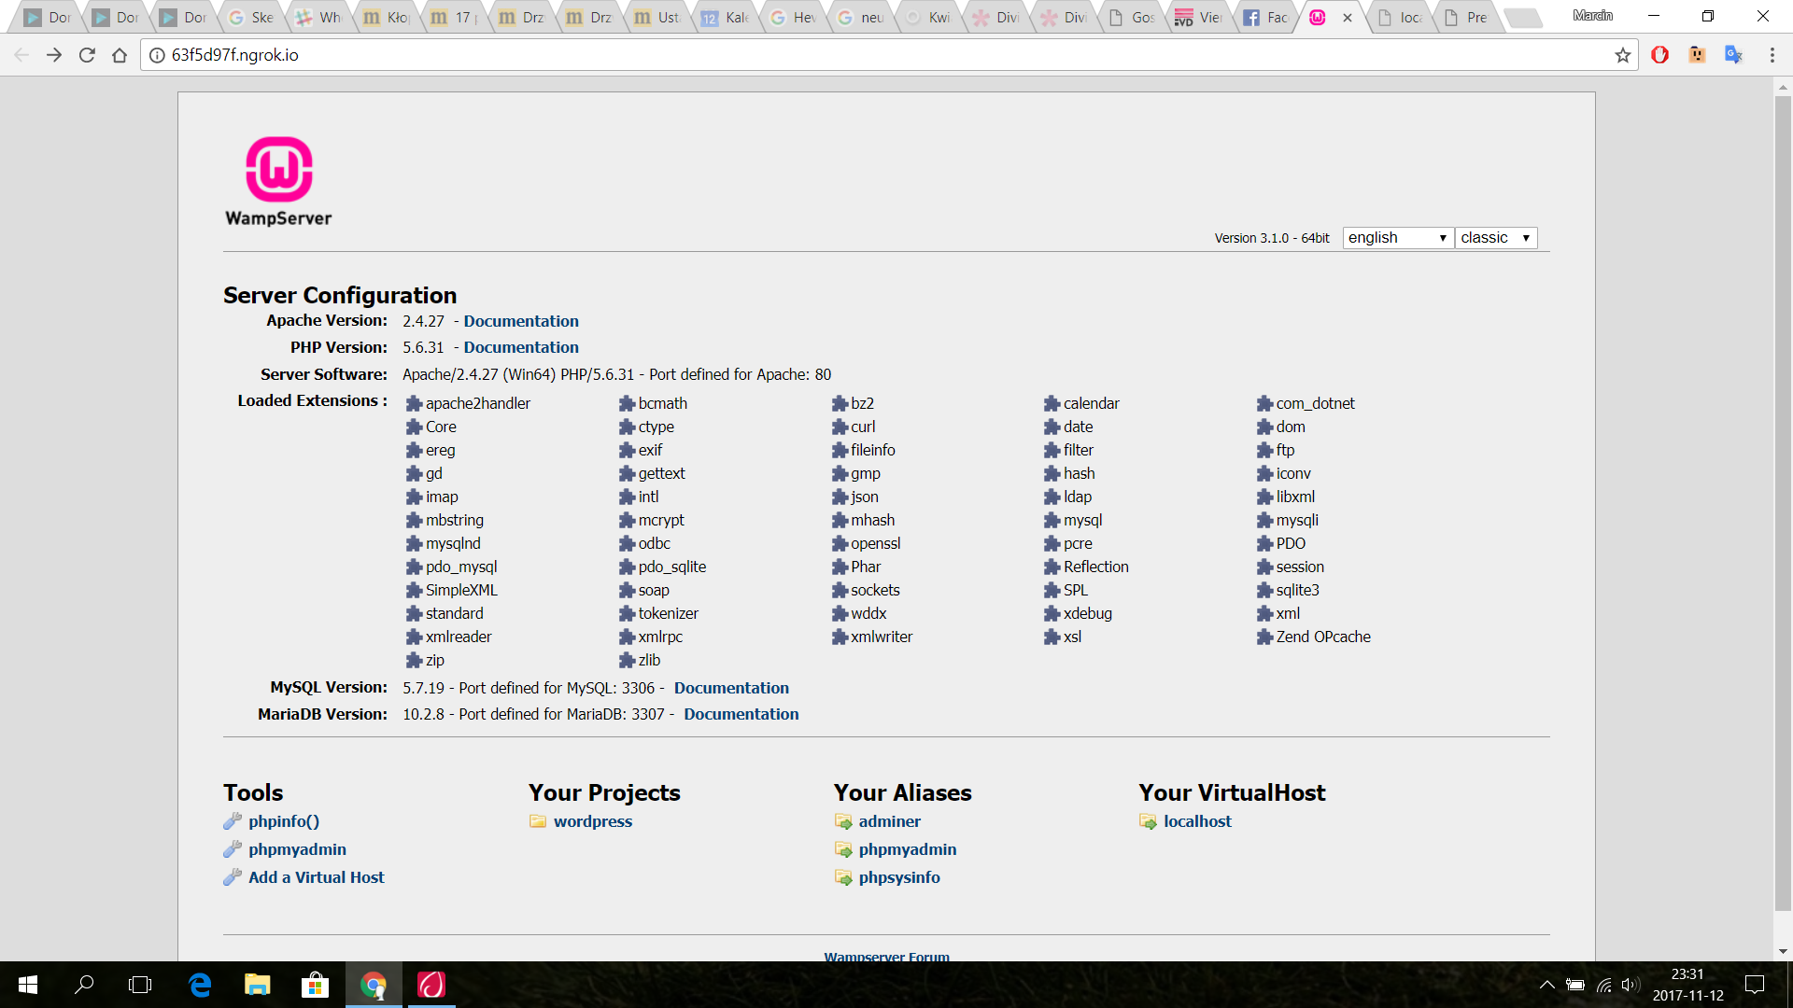1793x1008 pixels.
Task: Click the phpinfo() wrench icon
Action: [x=233, y=821]
